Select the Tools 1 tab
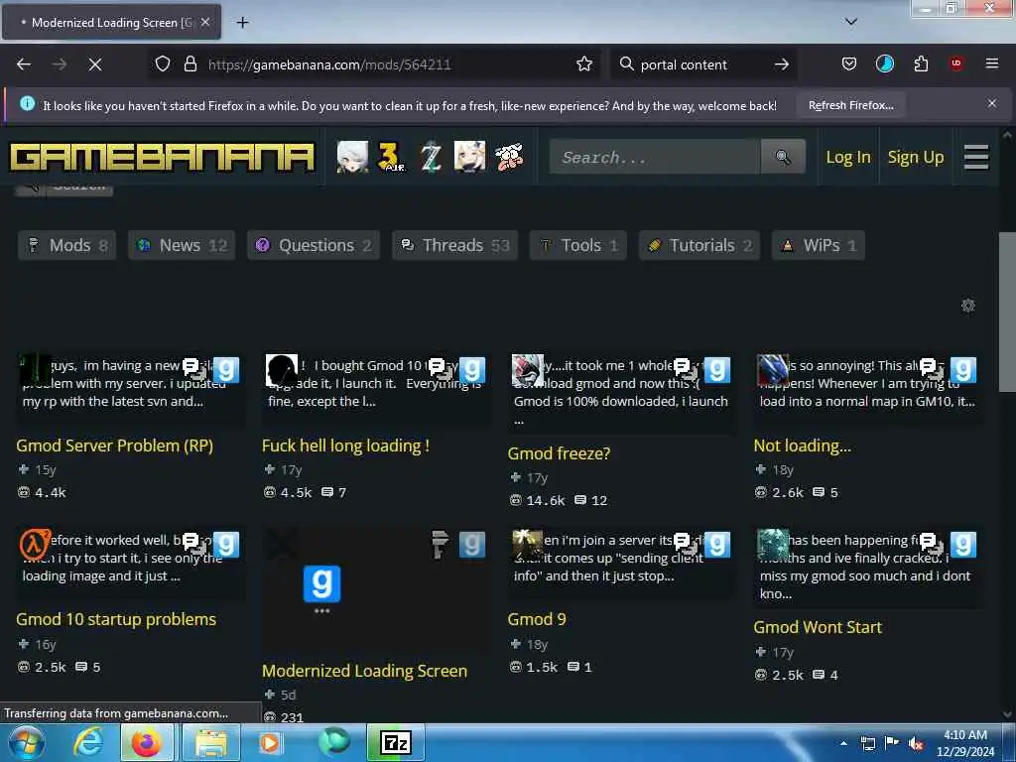The height and width of the screenshot is (762, 1016). tap(578, 245)
